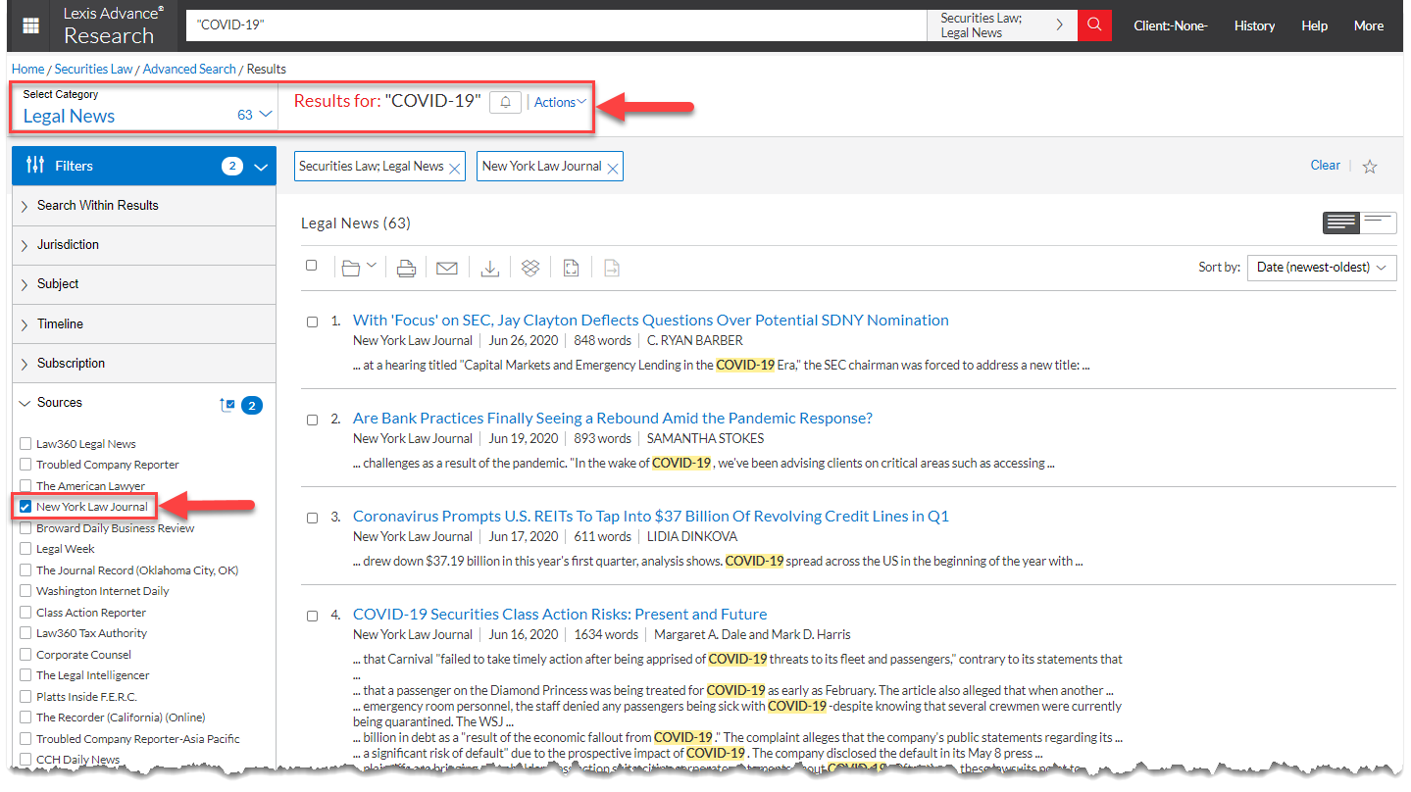Click the download icon
The width and height of the screenshot is (1411, 792).
point(491,268)
